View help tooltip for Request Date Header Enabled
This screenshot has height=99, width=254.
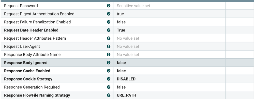pyautogui.click(x=109, y=30)
